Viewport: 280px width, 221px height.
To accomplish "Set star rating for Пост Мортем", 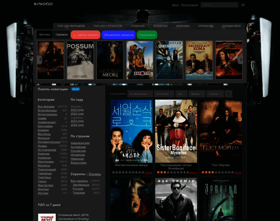I will pos(217,172).
